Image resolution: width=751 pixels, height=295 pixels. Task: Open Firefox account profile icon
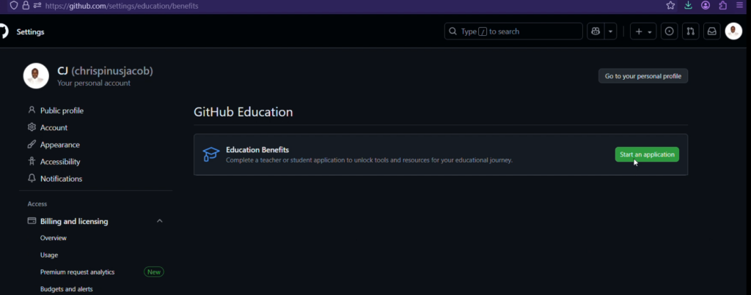tap(706, 5)
